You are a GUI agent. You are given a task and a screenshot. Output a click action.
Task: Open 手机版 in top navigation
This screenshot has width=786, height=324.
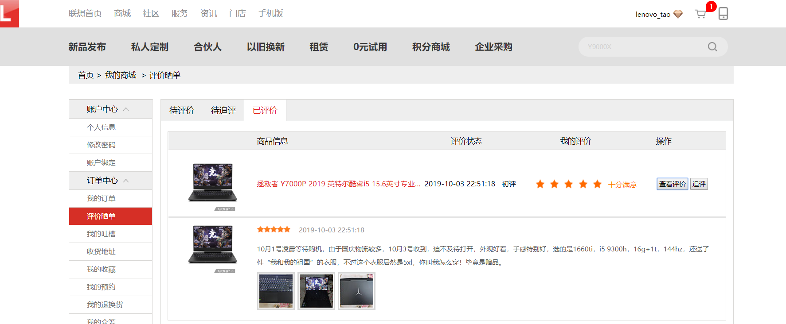(x=270, y=14)
